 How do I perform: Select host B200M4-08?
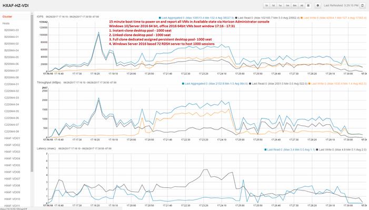pos(12,77)
